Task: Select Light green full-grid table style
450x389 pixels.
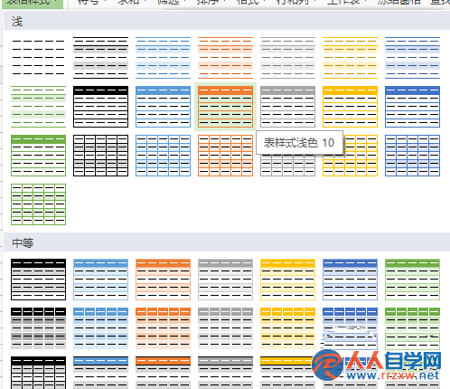Action: pyautogui.click(x=38, y=204)
